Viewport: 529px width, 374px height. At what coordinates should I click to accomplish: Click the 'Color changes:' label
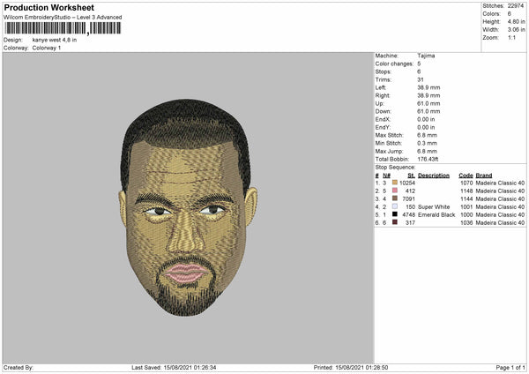(x=394, y=64)
